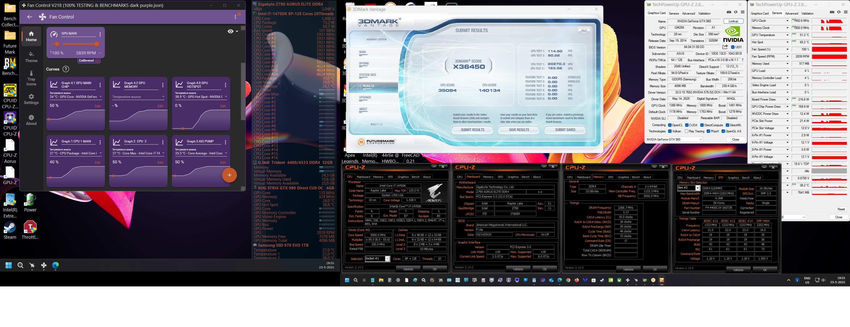Open the Theme page in Fan Control
This screenshot has height=327, width=850.
coord(31,57)
